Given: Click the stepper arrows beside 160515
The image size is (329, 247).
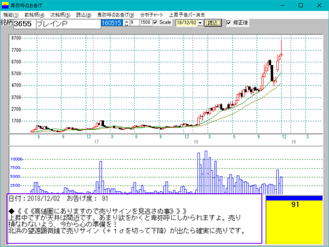Looking at the screenshot, I should pos(126,23).
